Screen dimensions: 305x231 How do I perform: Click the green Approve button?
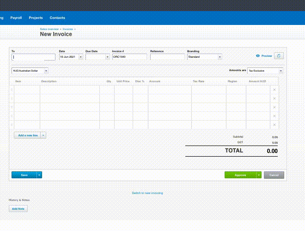pyautogui.click(x=240, y=175)
